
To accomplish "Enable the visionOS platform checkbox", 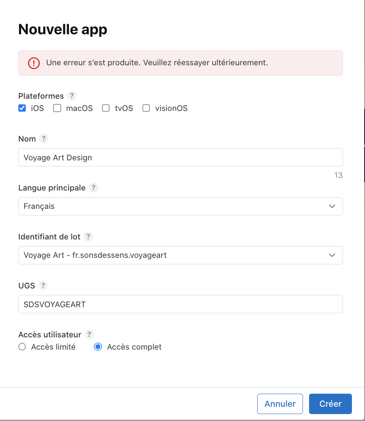I will pos(146,108).
